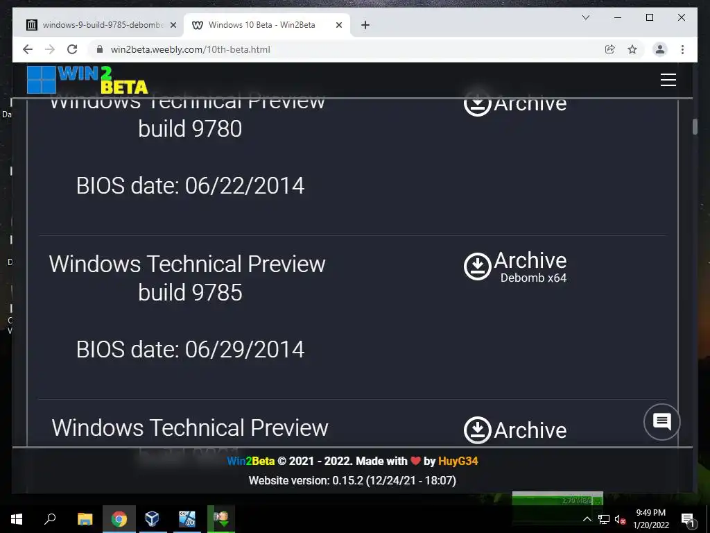Click "BIOS date: 06/29/2014" text
The height and width of the screenshot is (533, 710).
coord(190,350)
